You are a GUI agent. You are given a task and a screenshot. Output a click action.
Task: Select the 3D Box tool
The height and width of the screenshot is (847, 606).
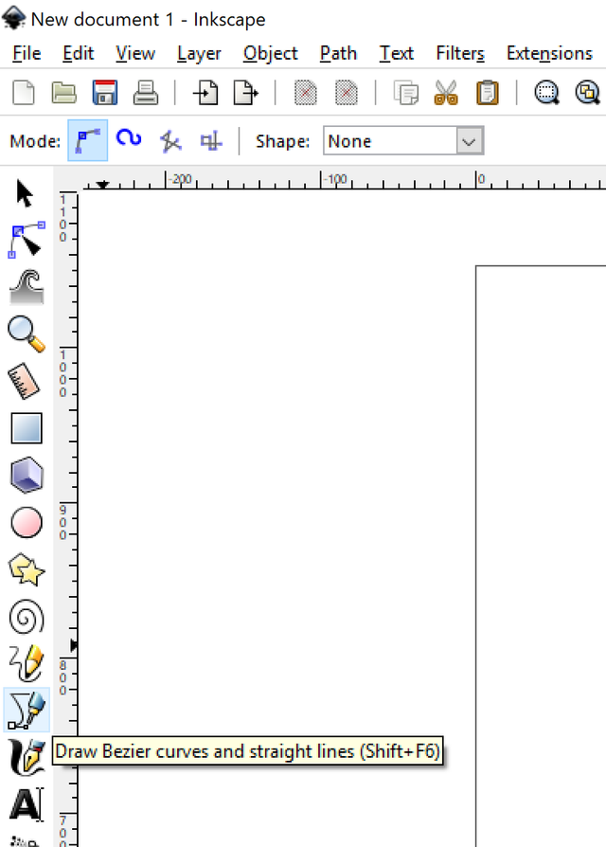[x=27, y=476]
